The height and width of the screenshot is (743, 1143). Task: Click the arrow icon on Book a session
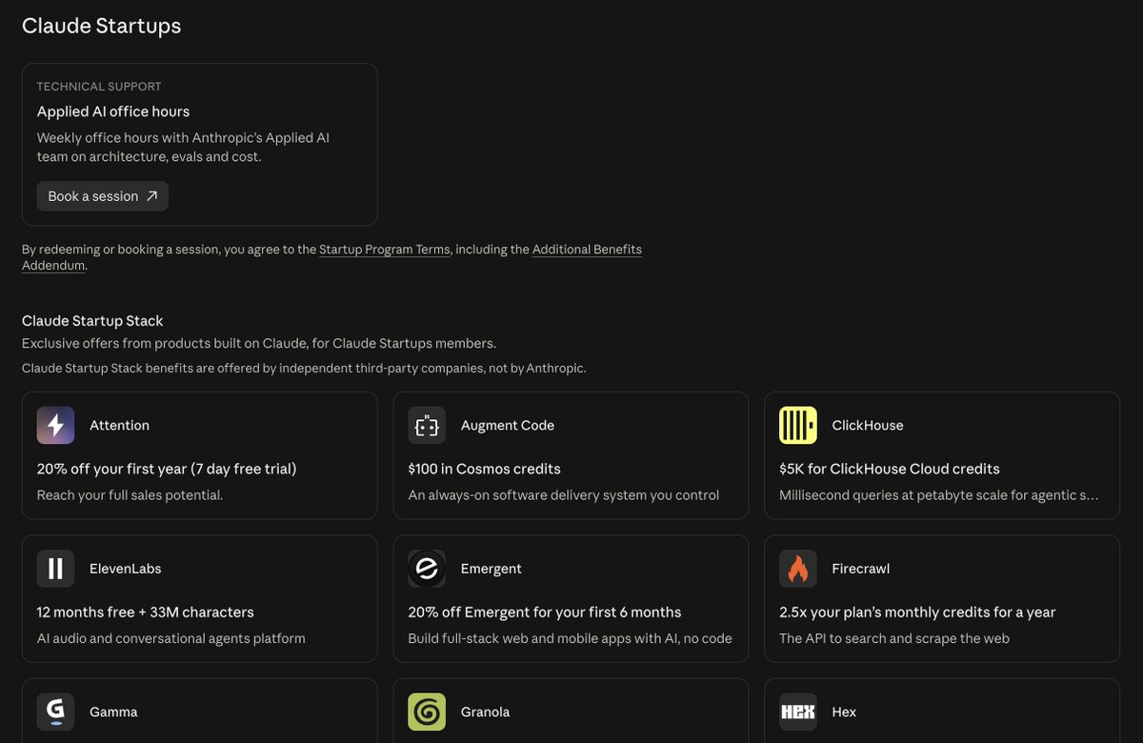(x=151, y=196)
